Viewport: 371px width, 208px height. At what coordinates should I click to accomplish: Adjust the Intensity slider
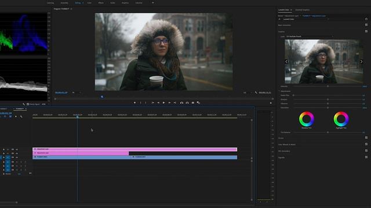[x=328, y=86]
